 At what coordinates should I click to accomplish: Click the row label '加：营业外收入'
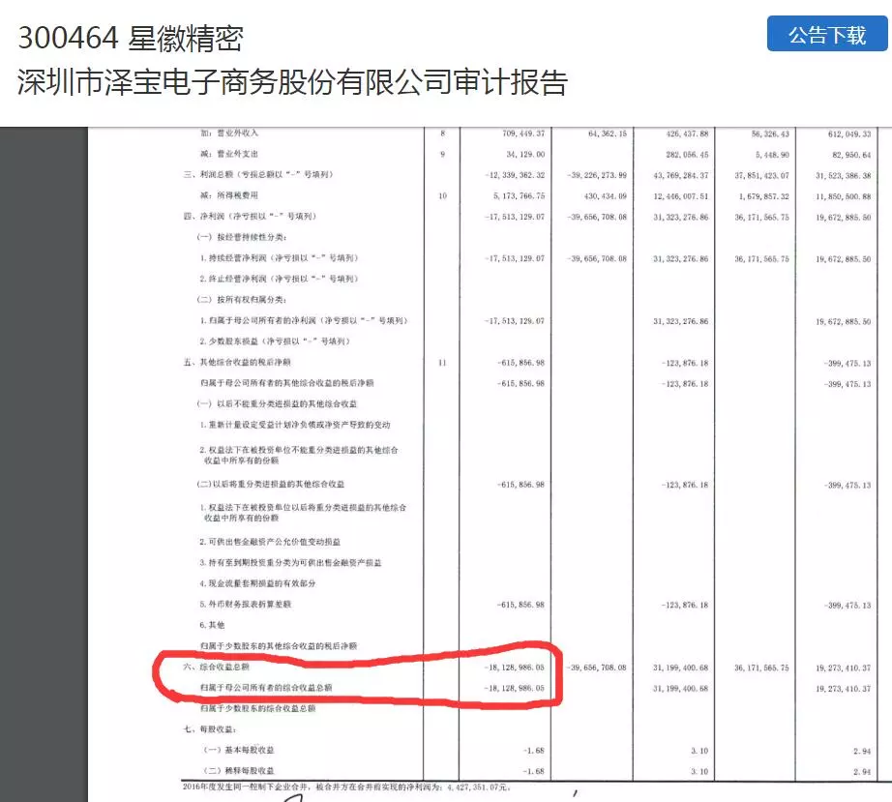229,134
